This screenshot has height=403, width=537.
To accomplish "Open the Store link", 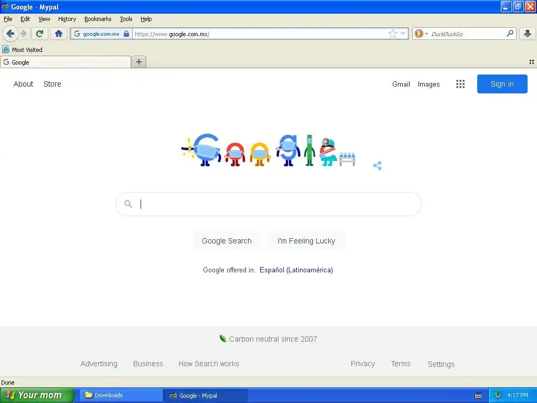I will point(52,84).
